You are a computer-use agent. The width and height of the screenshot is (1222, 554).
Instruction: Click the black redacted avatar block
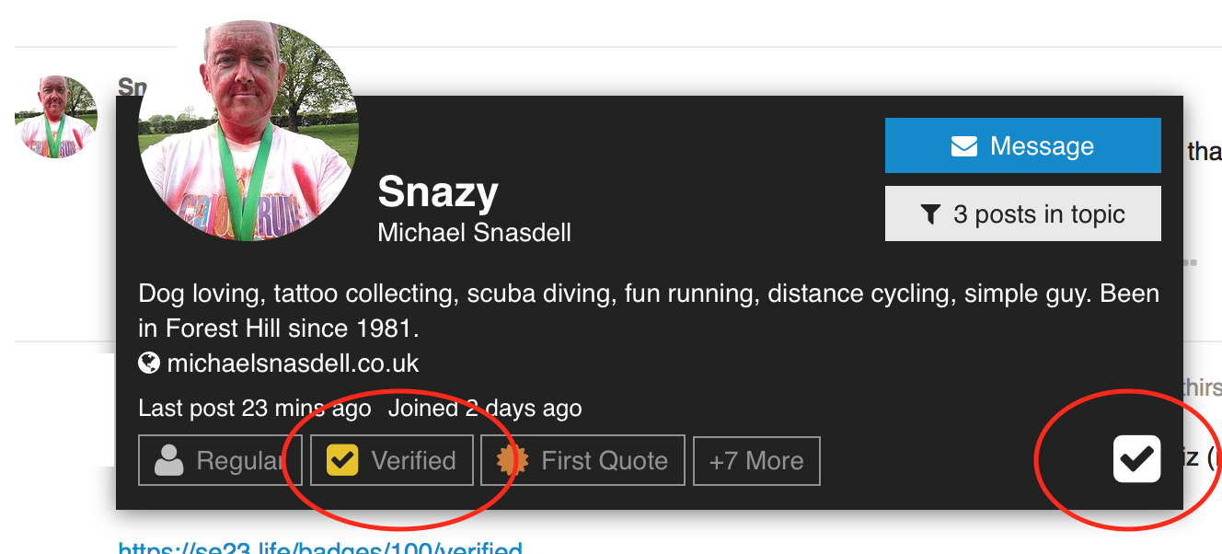point(61,410)
